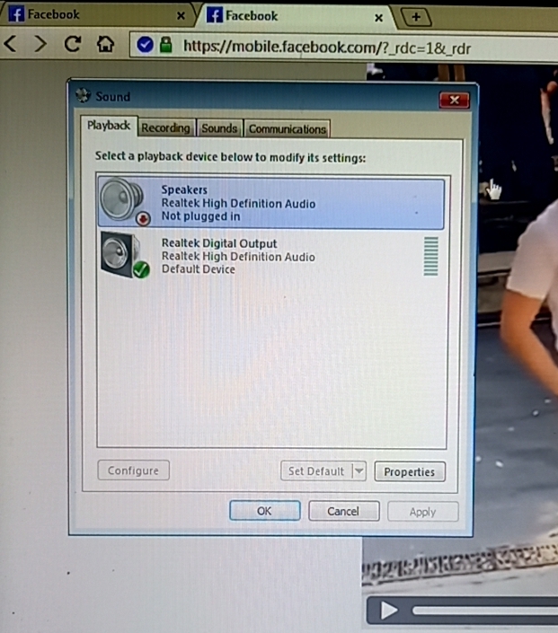Cancel the Sound dialog
The height and width of the screenshot is (633, 558).
pyautogui.click(x=343, y=512)
